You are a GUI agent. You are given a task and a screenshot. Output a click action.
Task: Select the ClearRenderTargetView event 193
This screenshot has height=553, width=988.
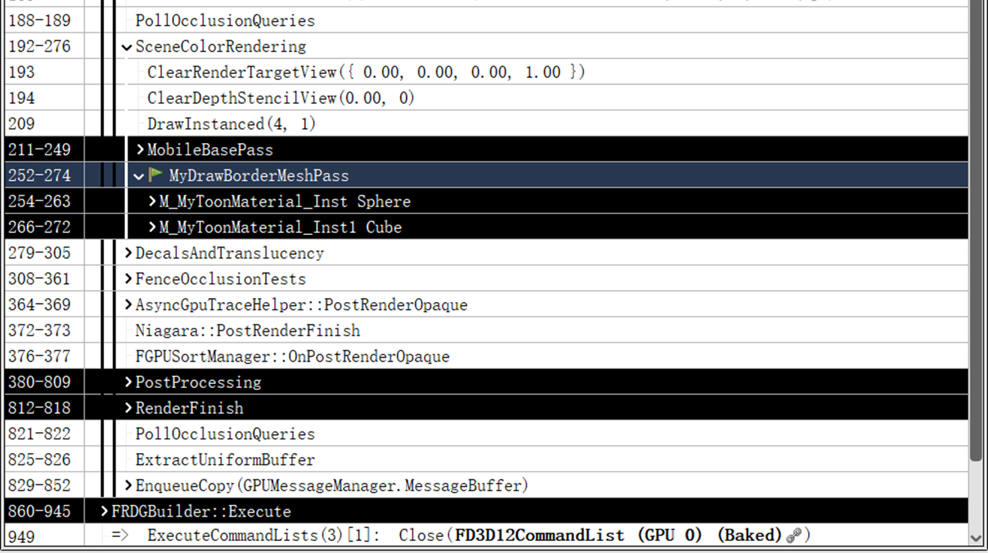pyautogui.click(x=366, y=72)
